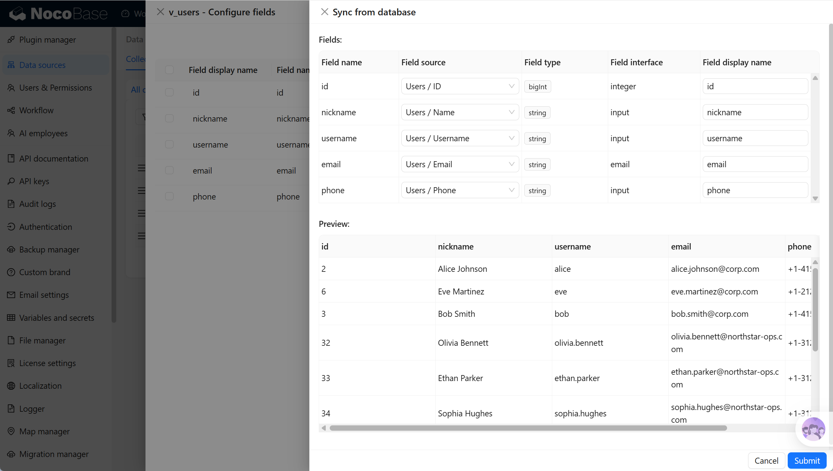Click the Map manager pin icon

[x=11, y=431]
